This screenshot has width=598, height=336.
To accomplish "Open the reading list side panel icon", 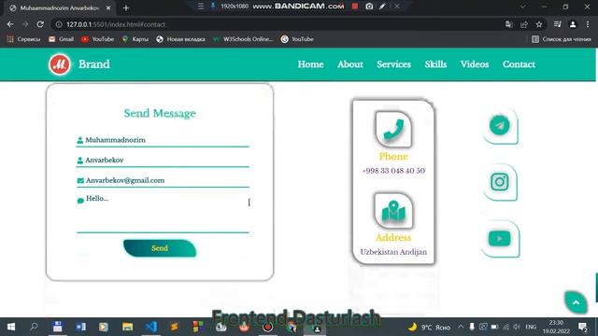I will (x=558, y=24).
